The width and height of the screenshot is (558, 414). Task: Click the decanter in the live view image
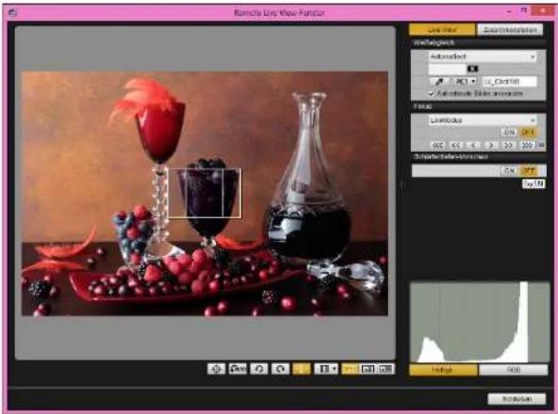coord(308,178)
